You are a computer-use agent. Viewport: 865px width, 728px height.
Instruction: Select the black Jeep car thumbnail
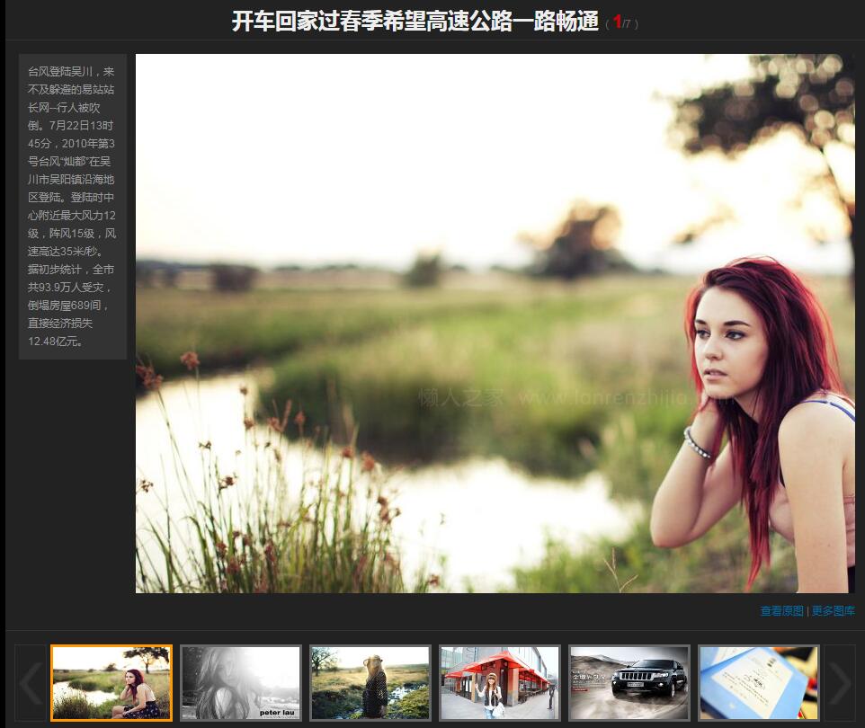[629, 683]
